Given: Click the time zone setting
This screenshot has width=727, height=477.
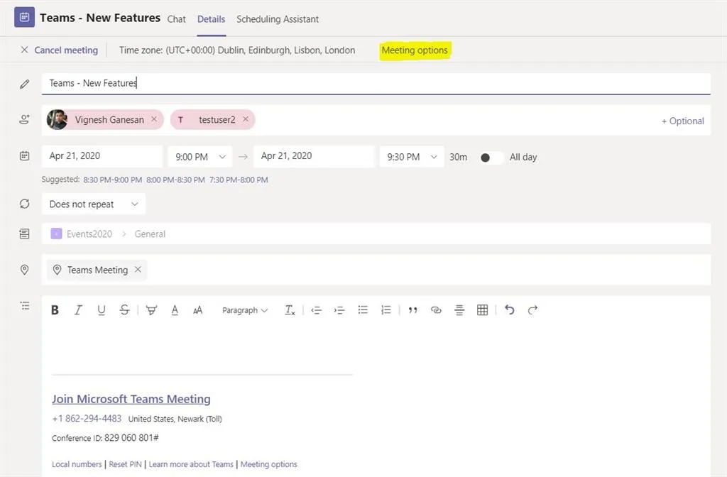Looking at the screenshot, I should tap(237, 50).
